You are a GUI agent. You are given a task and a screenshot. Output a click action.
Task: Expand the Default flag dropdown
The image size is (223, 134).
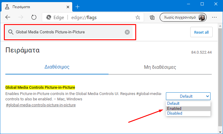[188, 96]
